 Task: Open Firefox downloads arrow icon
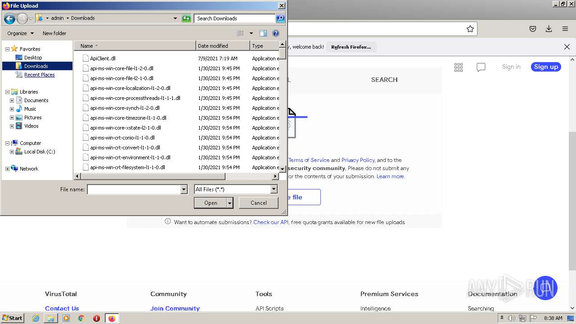point(549,29)
